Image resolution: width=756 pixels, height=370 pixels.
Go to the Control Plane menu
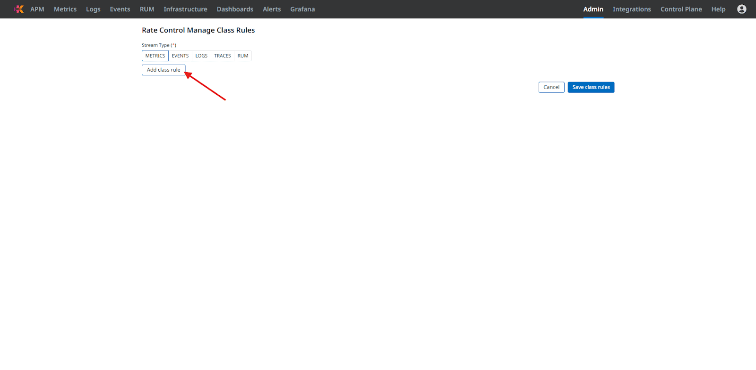(x=681, y=9)
